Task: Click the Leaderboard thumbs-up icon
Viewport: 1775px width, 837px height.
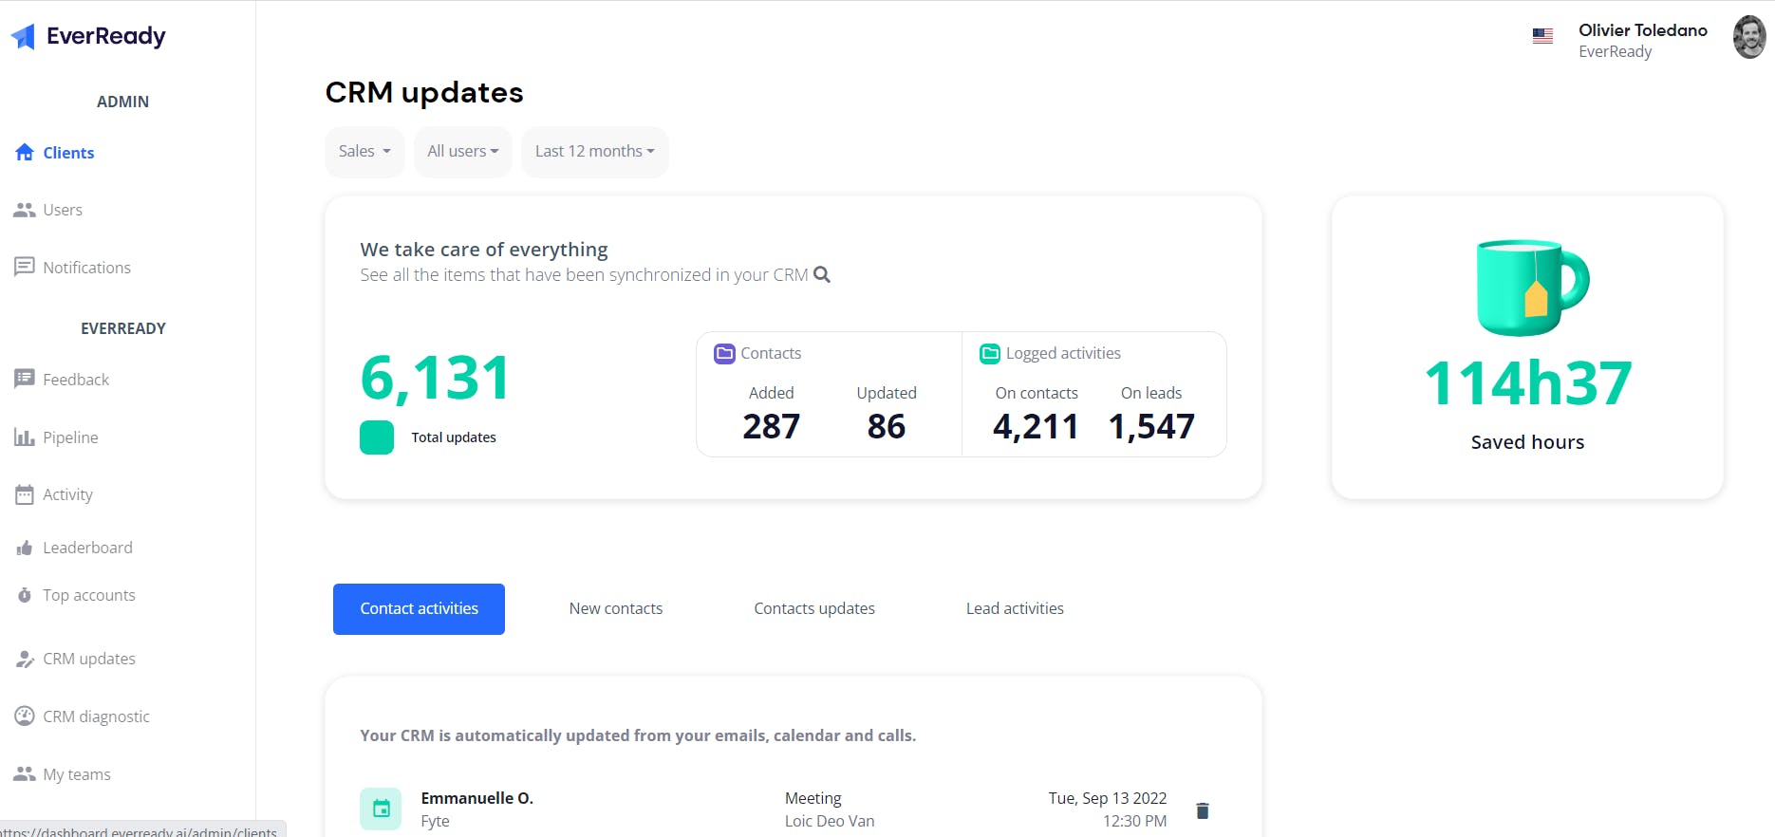Action: pos(25,548)
